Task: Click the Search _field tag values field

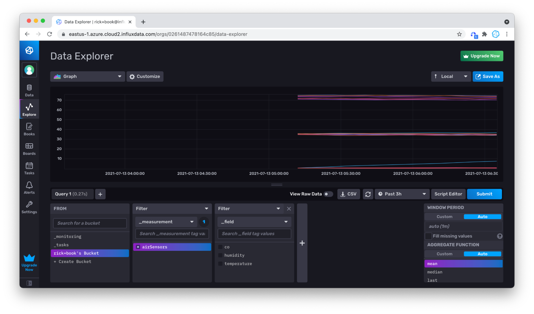Action: click(254, 234)
